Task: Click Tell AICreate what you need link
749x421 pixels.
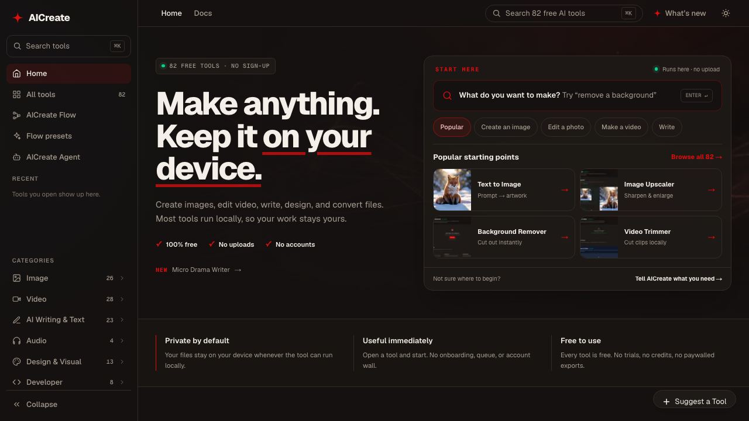Action: coord(679,279)
